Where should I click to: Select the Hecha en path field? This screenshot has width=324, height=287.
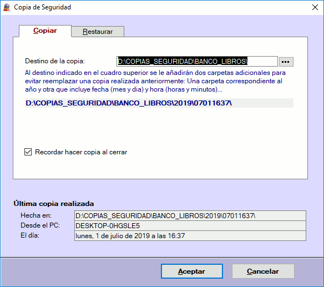pos(190,215)
